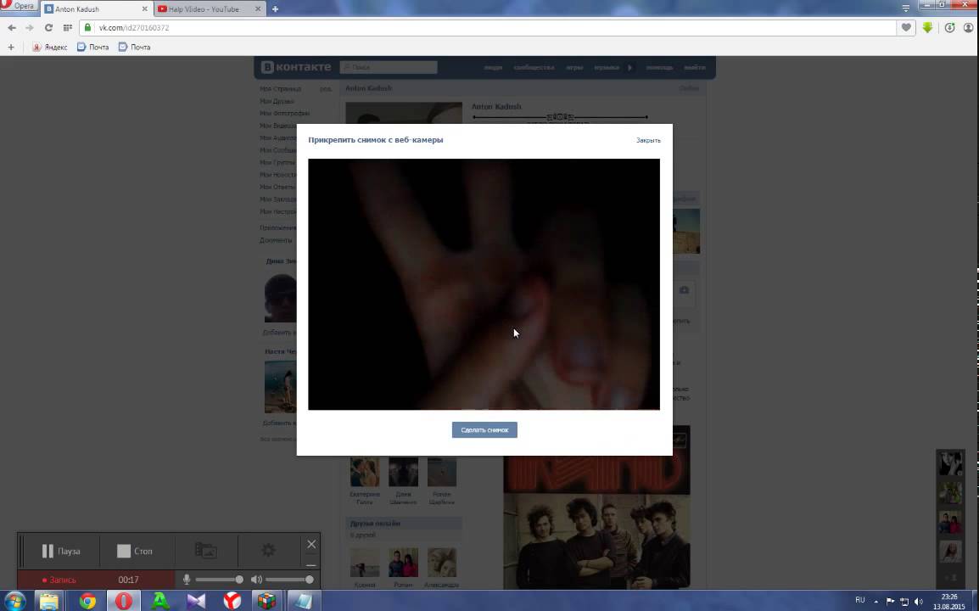The height and width of the screenshot is (611, 979).
Task: Click the Сделать снимок button
Action: tap(484, 430)
